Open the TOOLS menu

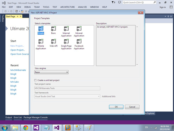tap(46, 7)
